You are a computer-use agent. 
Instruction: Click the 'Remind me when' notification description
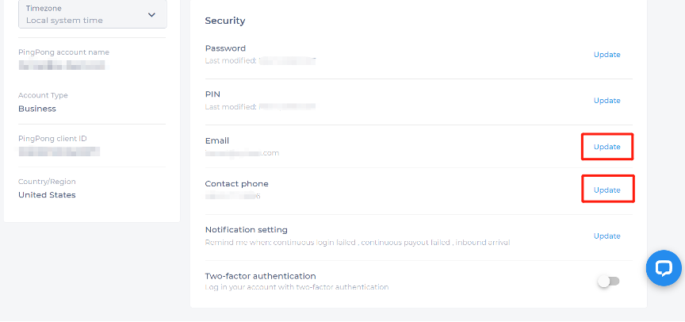click(357, 242)
